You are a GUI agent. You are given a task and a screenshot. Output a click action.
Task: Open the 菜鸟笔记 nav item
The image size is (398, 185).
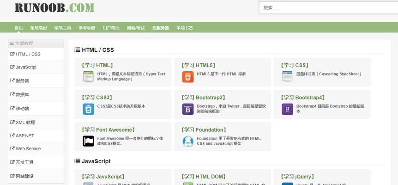point(39,28)
